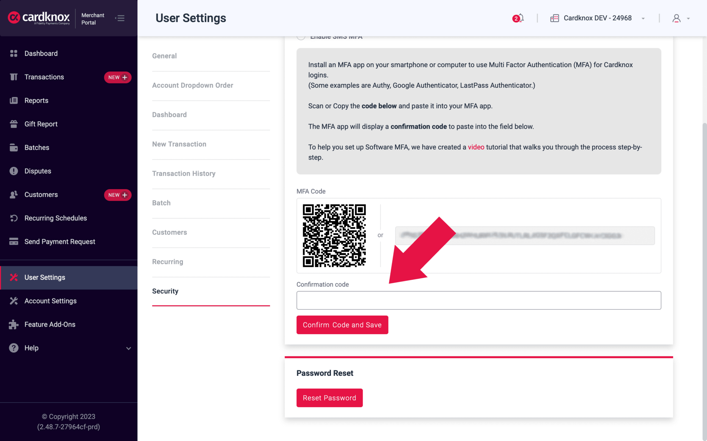Expand the Help menu chevron
Viewport: 707px width, 441px height.
click(128, 348)
